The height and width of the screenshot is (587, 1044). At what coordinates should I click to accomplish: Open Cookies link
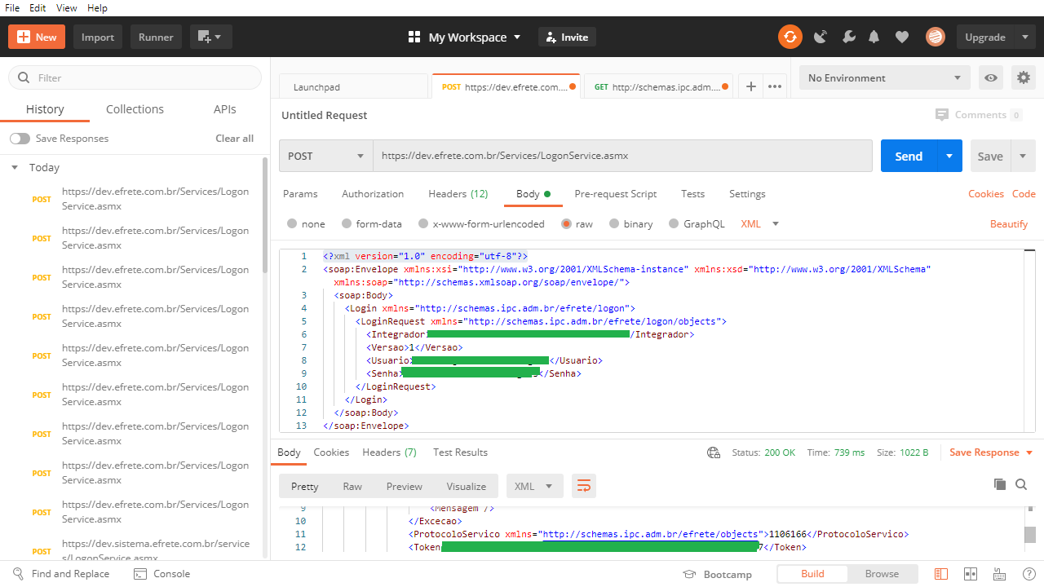point(985,194)
